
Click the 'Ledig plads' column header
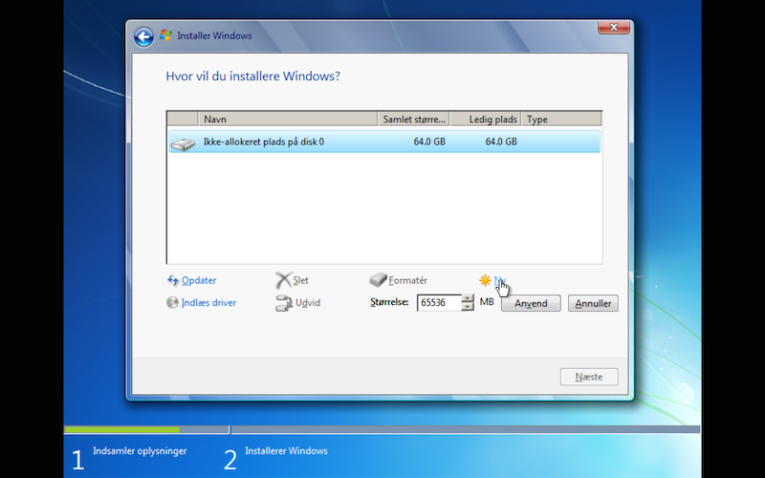point(486,119)
